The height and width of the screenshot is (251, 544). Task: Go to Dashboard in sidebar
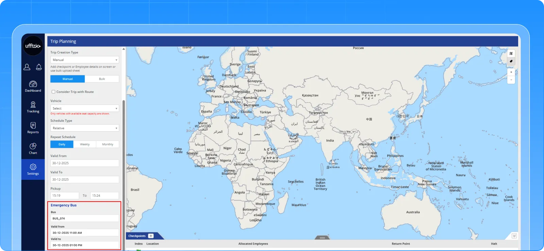click(33, 86)
